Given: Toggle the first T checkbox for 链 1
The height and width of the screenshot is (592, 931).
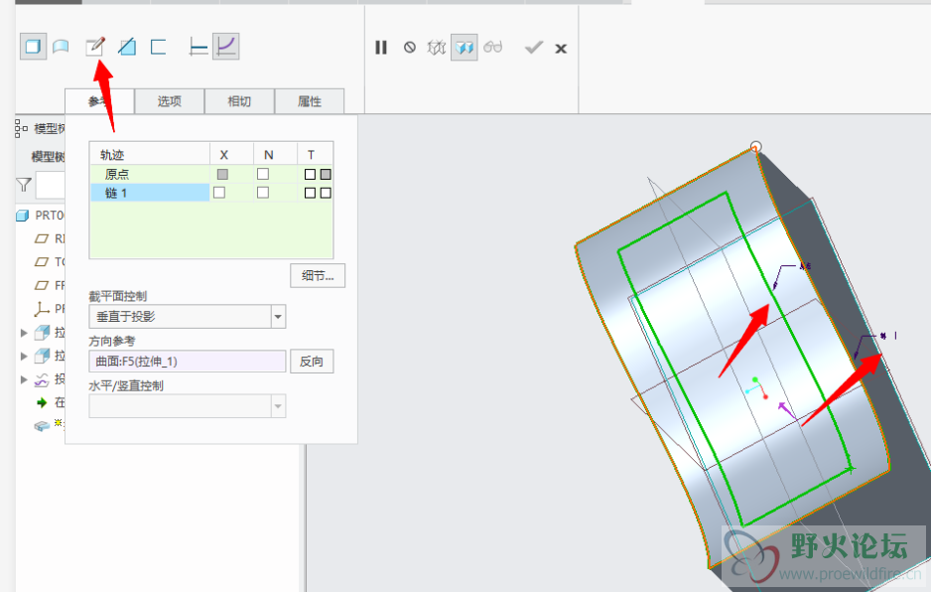Looking at the screenshot, I should coord(310,193).
